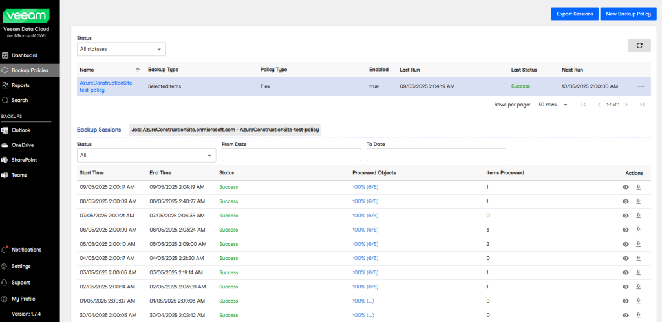This screenshot has width=662, height=322.
Task: Click the Last Run column header
Action: click(x=409, y=70)
